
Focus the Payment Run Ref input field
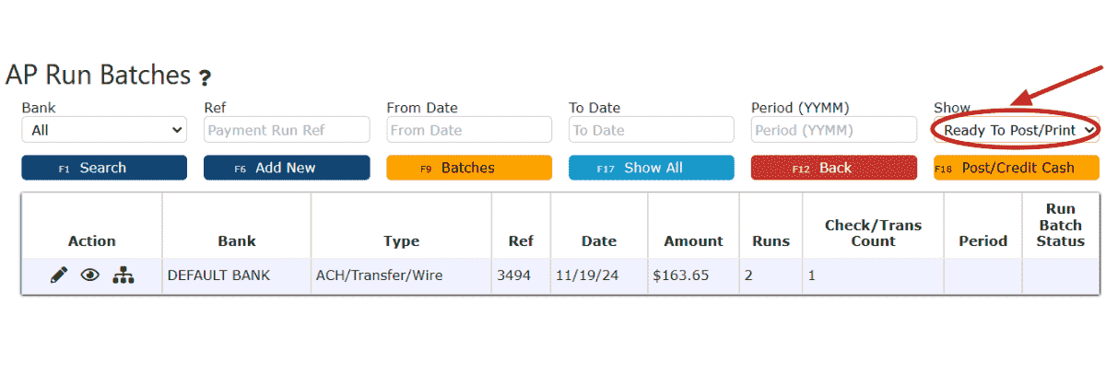(287, 130)
